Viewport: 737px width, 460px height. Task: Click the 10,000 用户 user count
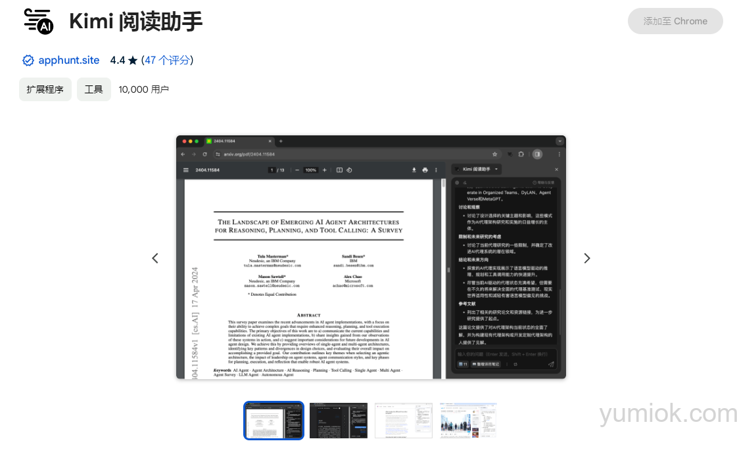[143, 89]
